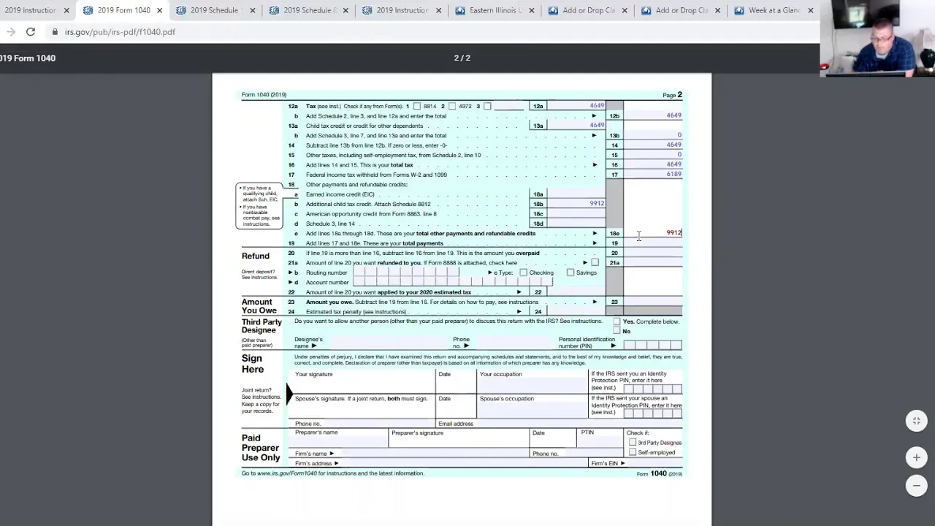The width and height of the screenshot is (935, 526).
Task: Zoom in with the plus button
Action: tap(916, 458)
